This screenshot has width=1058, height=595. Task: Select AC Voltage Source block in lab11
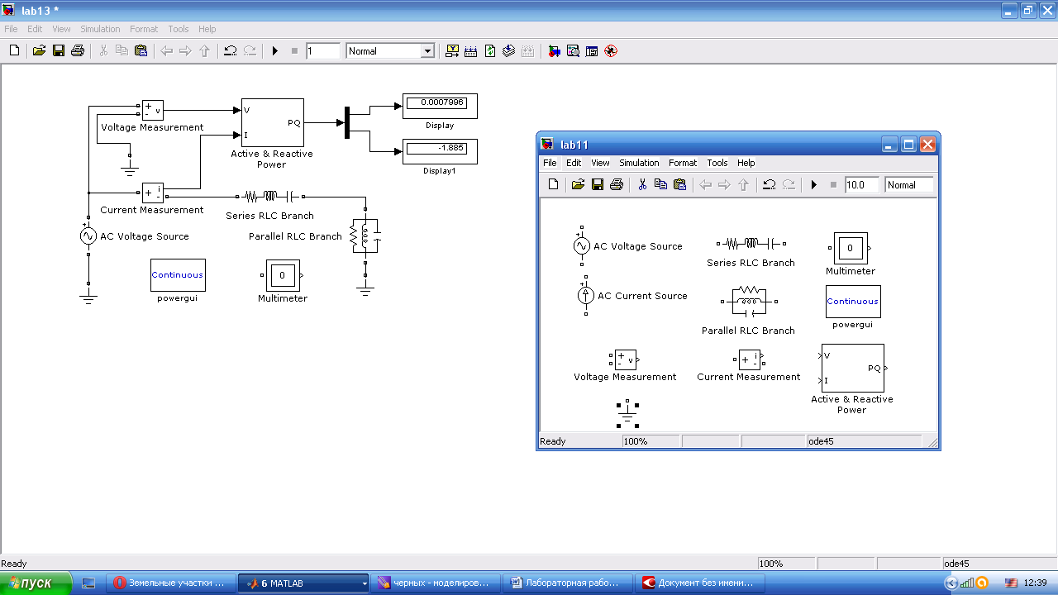(581, 246)
